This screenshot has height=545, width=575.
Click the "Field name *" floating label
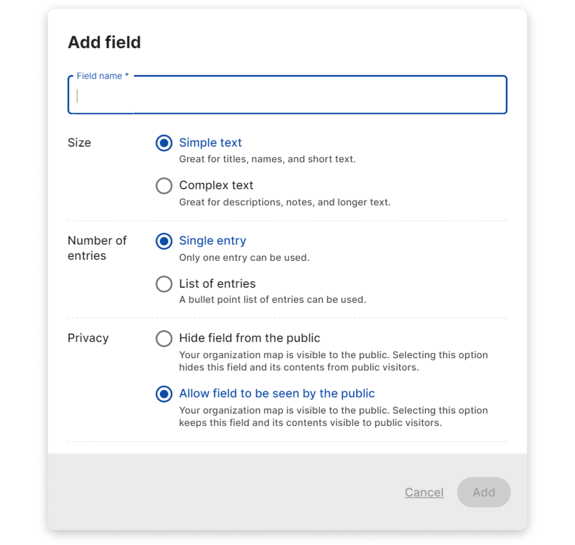103,76
